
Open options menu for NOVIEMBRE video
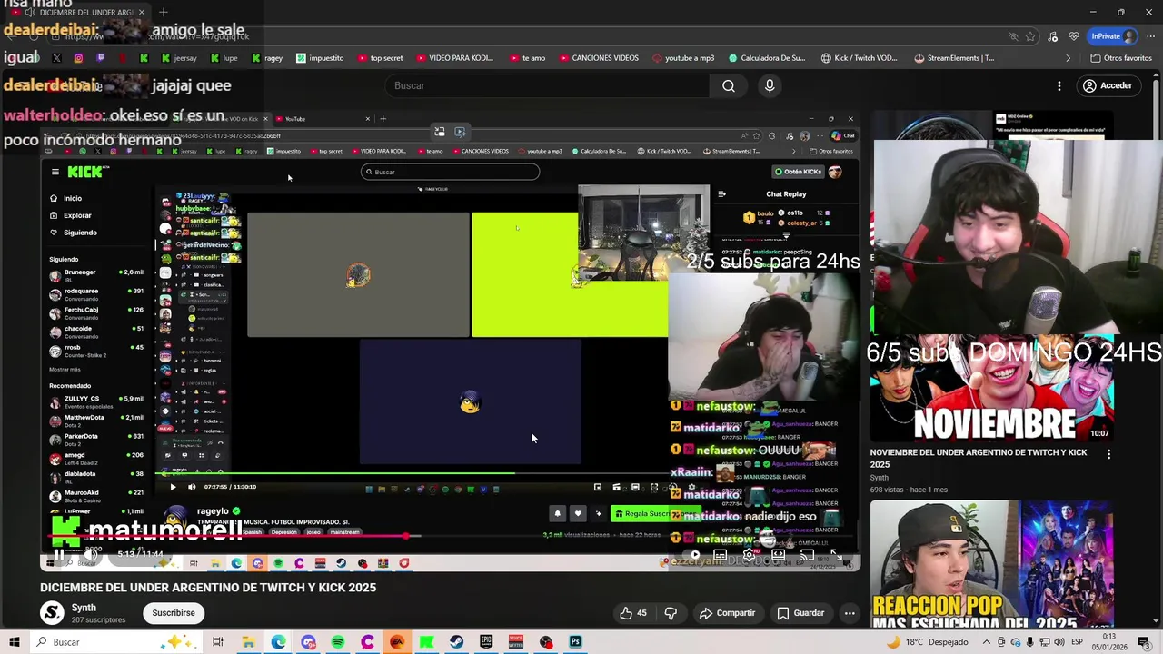tap(1108, 453)
